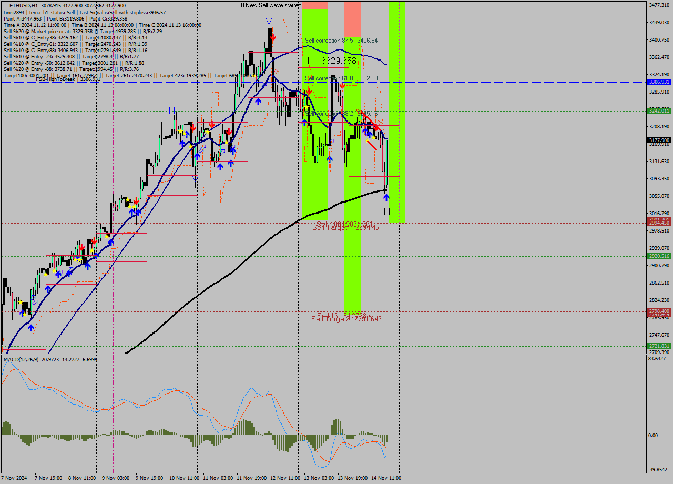The width and height of the screenshot is (673, 484).
Task: Click the 'Sell Target1 | 2994.45' label
Action: click(345, 227)
